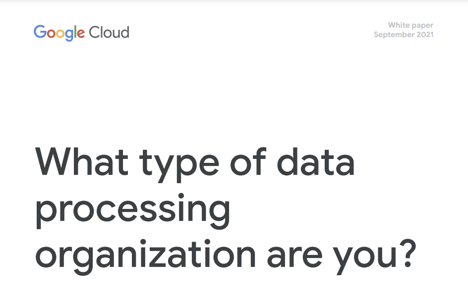Click the Google Cloud logo
Viewport: 468px width, 302px height.
tap(81, 33)
